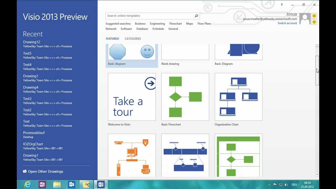Open the Help question mark icon

(282, 5)
